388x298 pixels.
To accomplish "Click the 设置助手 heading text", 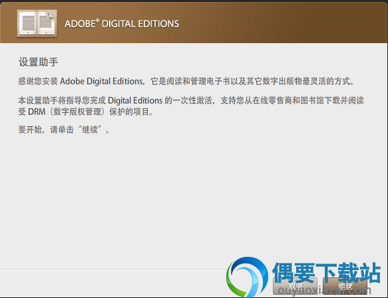I will pos(39,62).
